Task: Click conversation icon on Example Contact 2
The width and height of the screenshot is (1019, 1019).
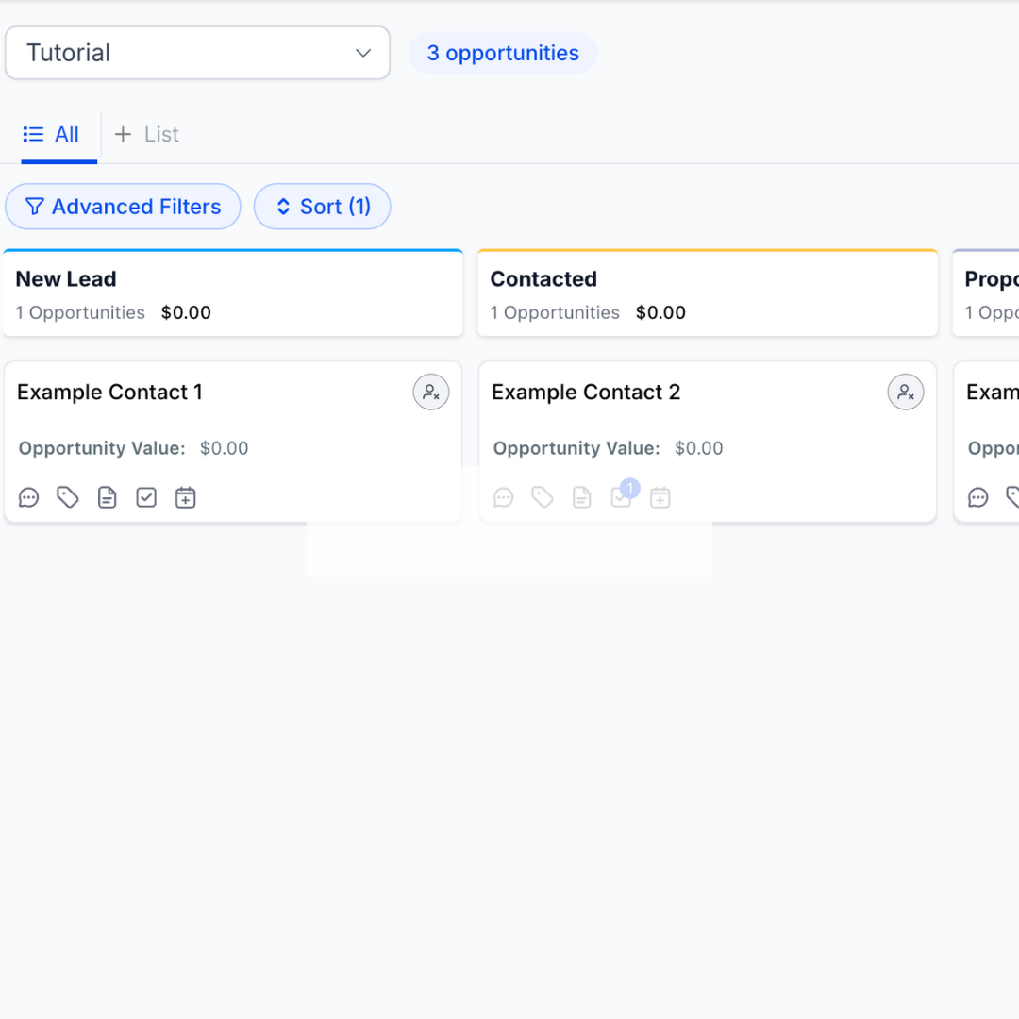Action: pos(504,497)
